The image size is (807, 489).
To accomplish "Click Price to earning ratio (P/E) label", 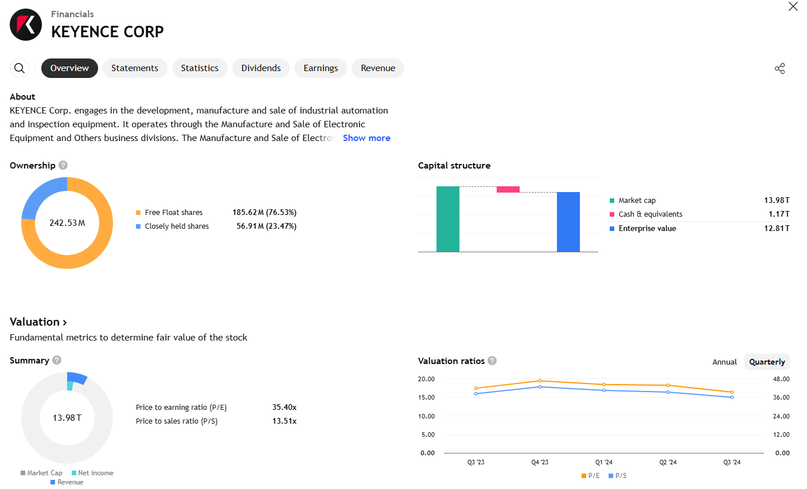I will click(181, 408).
